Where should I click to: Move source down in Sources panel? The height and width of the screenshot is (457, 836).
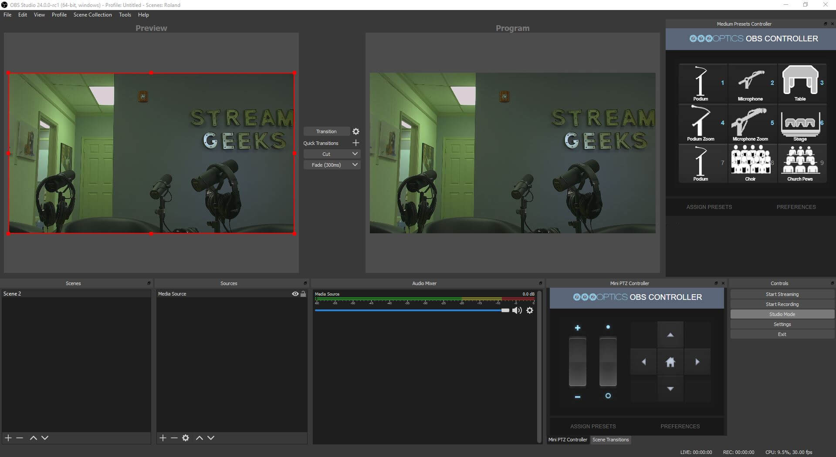(211, 438)
